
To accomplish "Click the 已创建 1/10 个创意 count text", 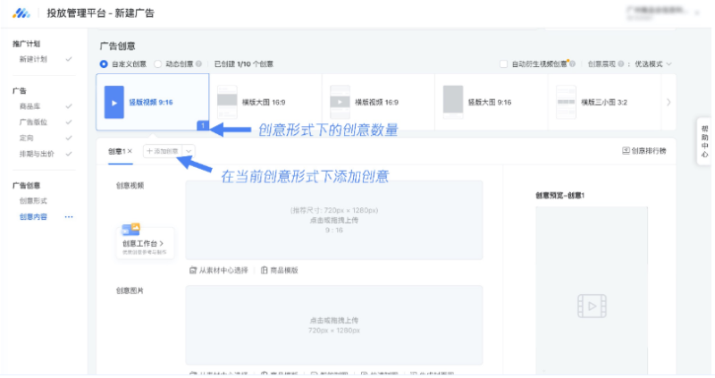I will [244, 64].
